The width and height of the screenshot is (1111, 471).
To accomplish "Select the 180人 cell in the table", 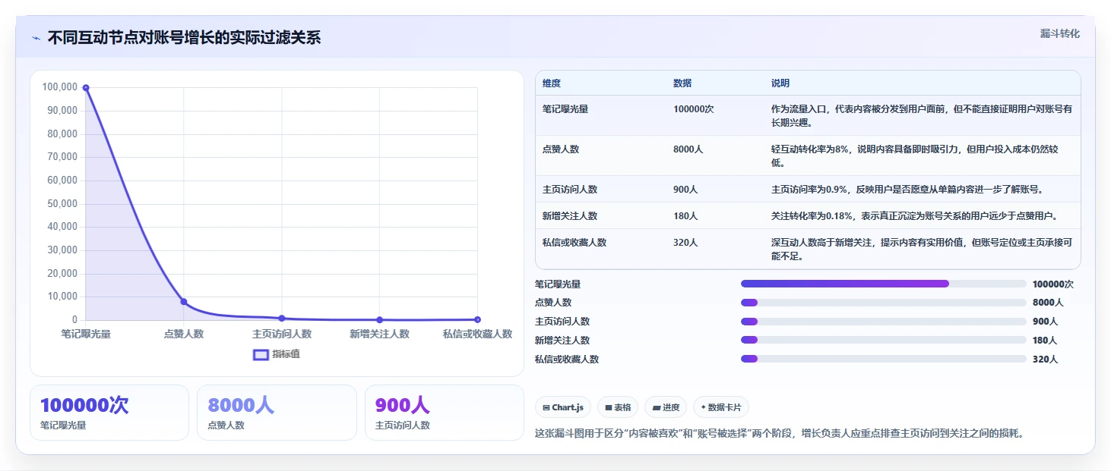I will pyautogui.click(x=685, y=216).
